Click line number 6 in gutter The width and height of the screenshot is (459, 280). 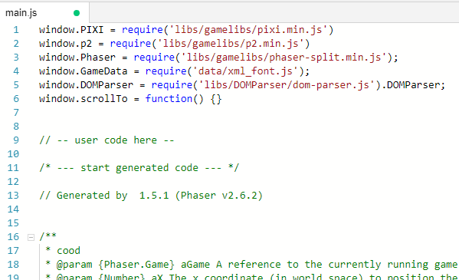coord(16,98)
